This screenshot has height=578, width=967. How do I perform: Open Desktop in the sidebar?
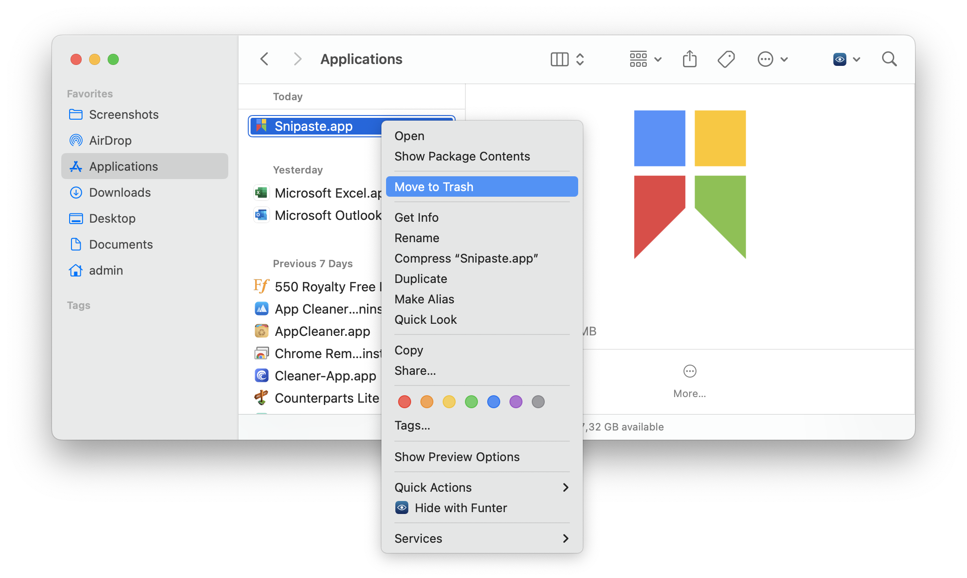(145, 218)
